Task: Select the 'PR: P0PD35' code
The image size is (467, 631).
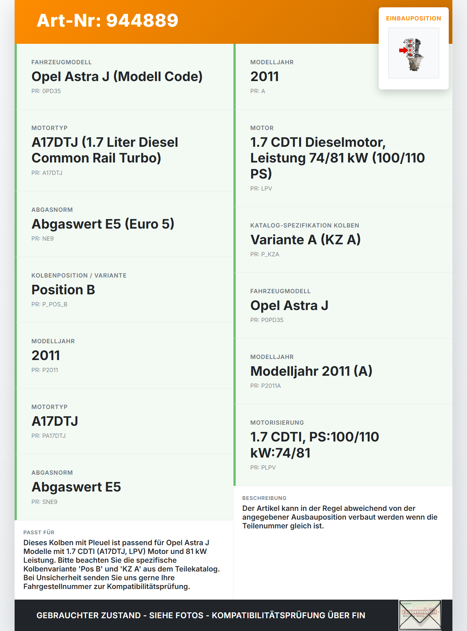Action: [x=267, y=320]
